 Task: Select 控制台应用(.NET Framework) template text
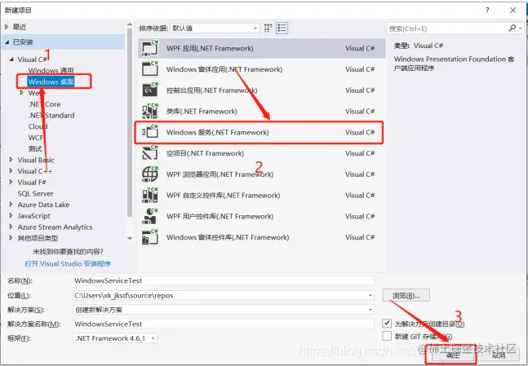coord(212,90)
